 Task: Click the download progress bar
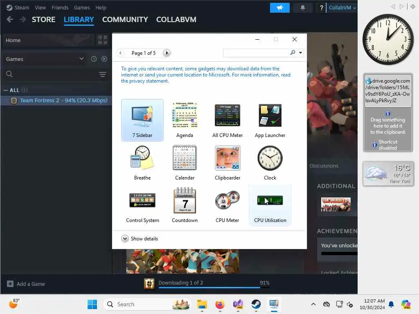coord(214,287)
